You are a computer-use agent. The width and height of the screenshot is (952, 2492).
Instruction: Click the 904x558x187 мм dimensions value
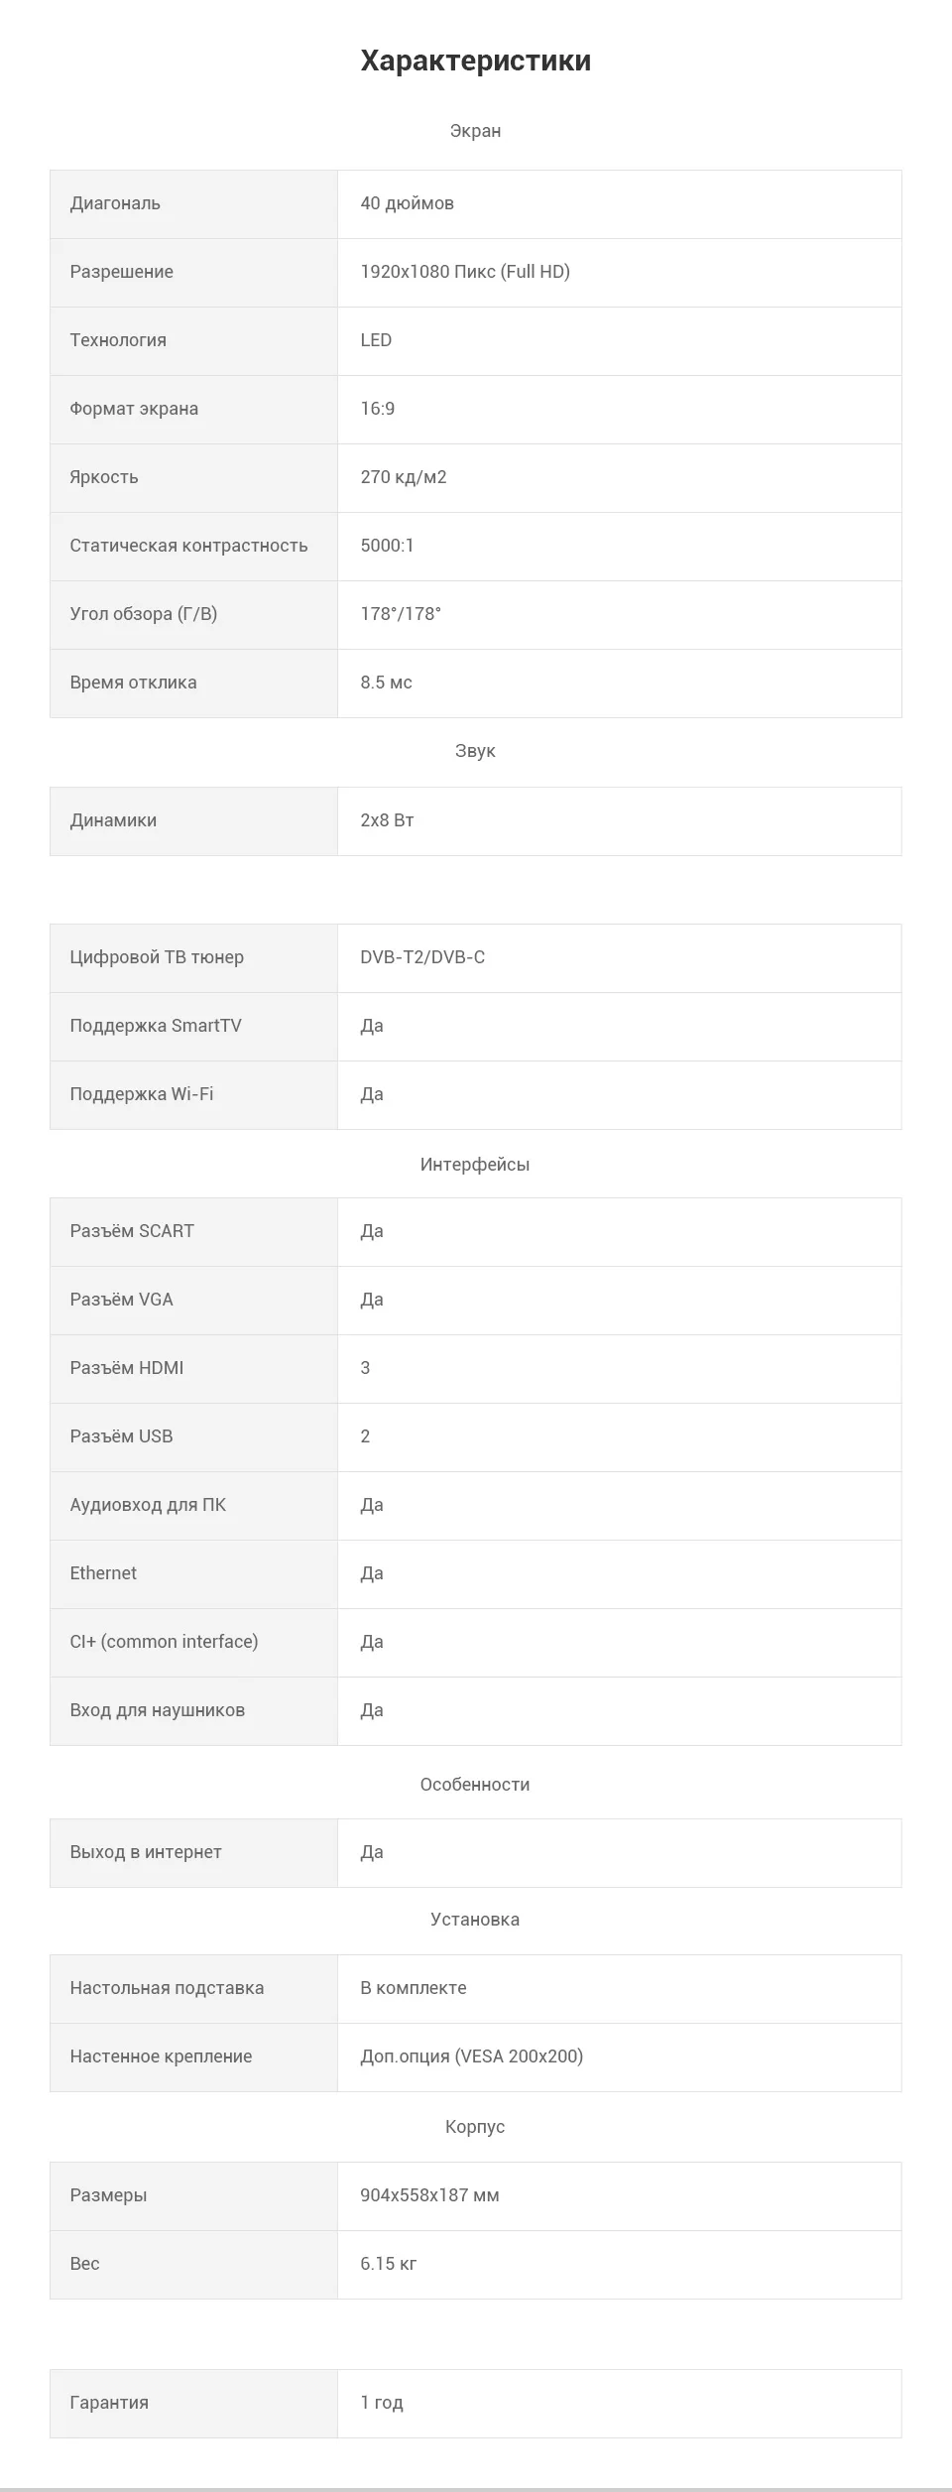[x=429, y=2195]
